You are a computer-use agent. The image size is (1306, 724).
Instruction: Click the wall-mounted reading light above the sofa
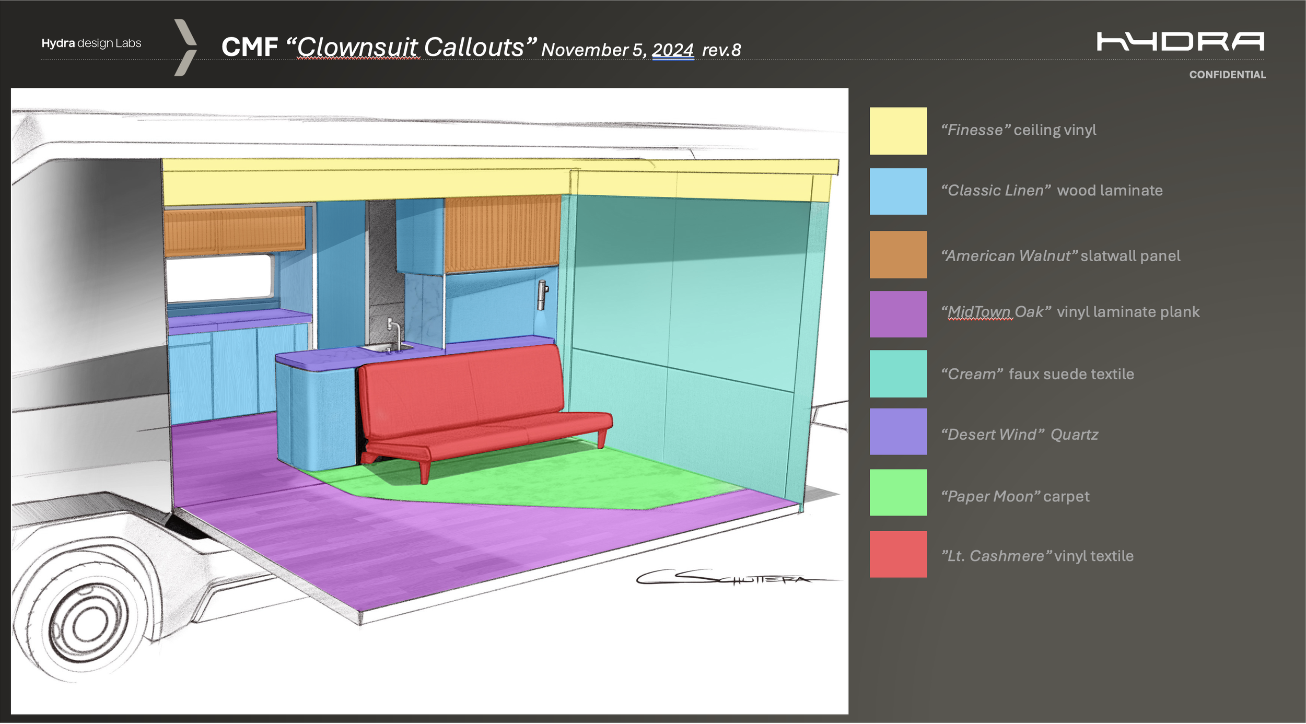[543, 294]
